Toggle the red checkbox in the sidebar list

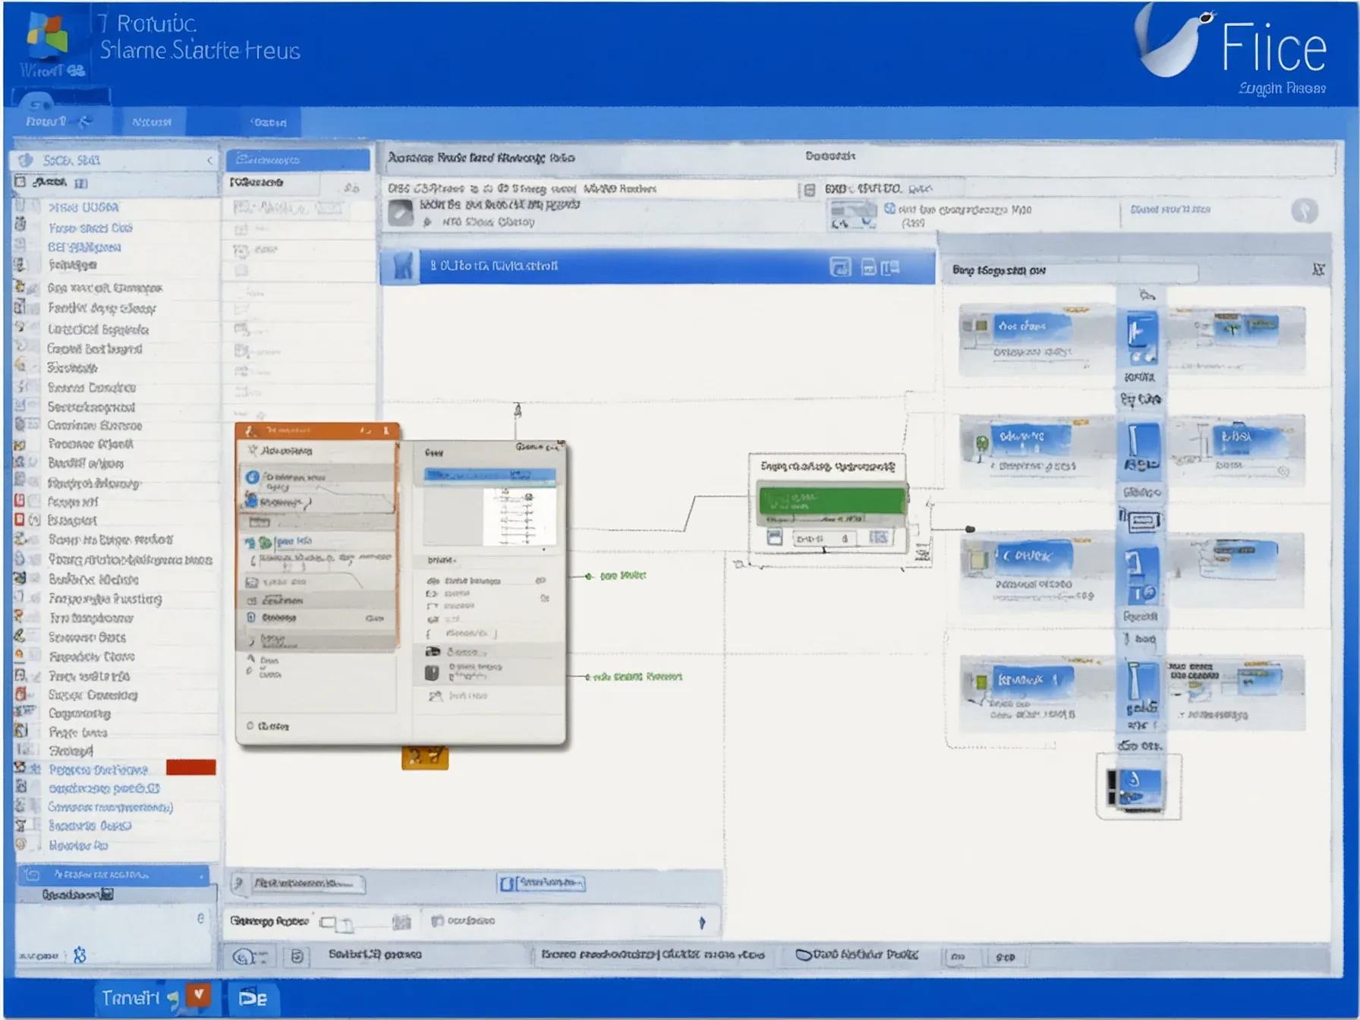click(20, 501)
